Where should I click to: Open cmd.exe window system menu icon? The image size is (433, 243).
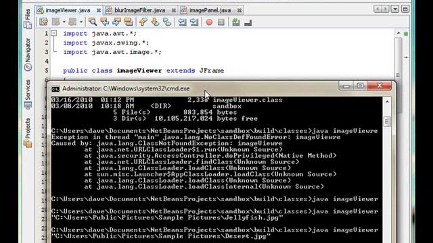(x=55, y=88)
